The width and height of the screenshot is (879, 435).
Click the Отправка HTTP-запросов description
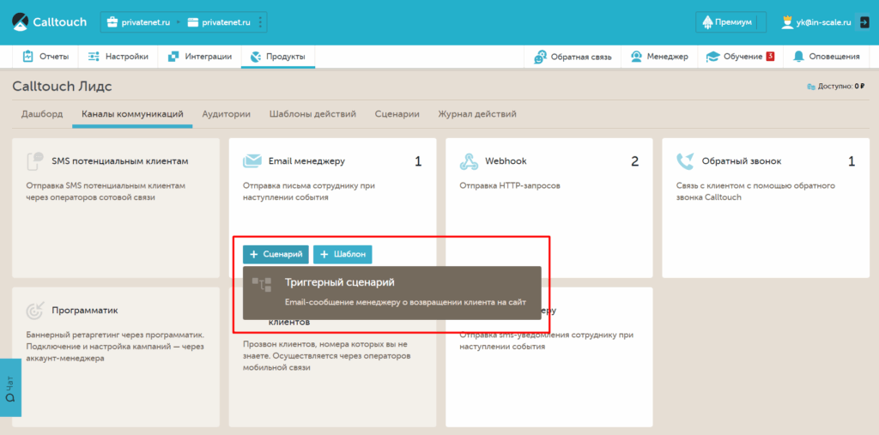[x=510, y=185]
